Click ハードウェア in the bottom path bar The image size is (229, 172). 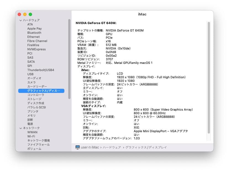[x=112, y=147]
